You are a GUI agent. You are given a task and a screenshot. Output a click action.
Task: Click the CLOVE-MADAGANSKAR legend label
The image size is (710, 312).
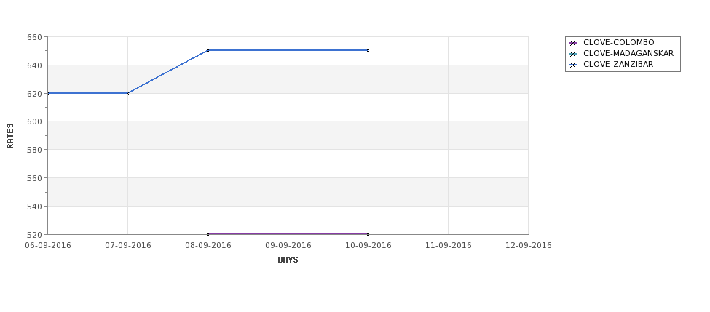pyautogui.click(x=628, y=53)
